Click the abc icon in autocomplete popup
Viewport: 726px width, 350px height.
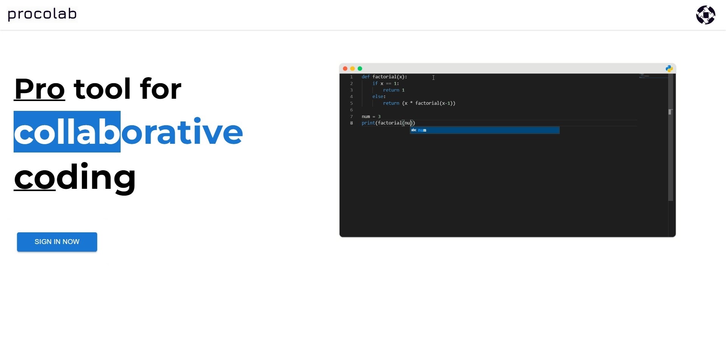click(x=413, y=130)
